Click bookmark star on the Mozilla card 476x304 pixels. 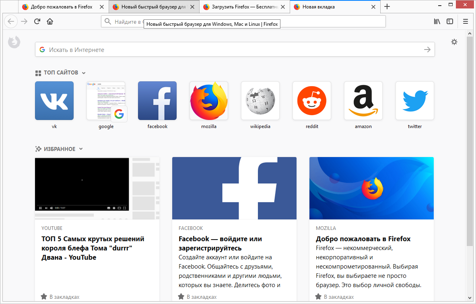pos(318,296)
